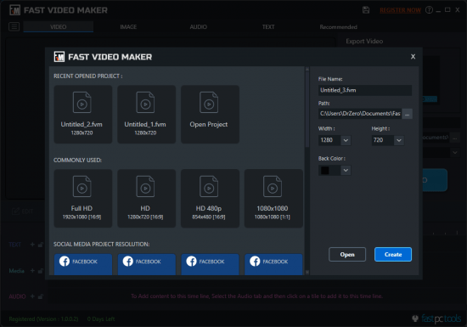Pick the HD 480p preset
The width and height of the screenshot is (467, 327).
(210, 199)
